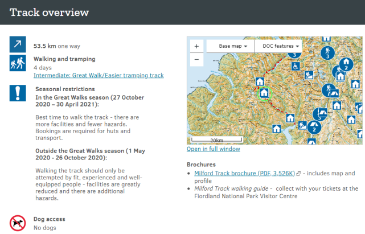The width and height of the screenshot is (365, 234).
Task: Zoom out on the map
Action: tap(196, 59)
